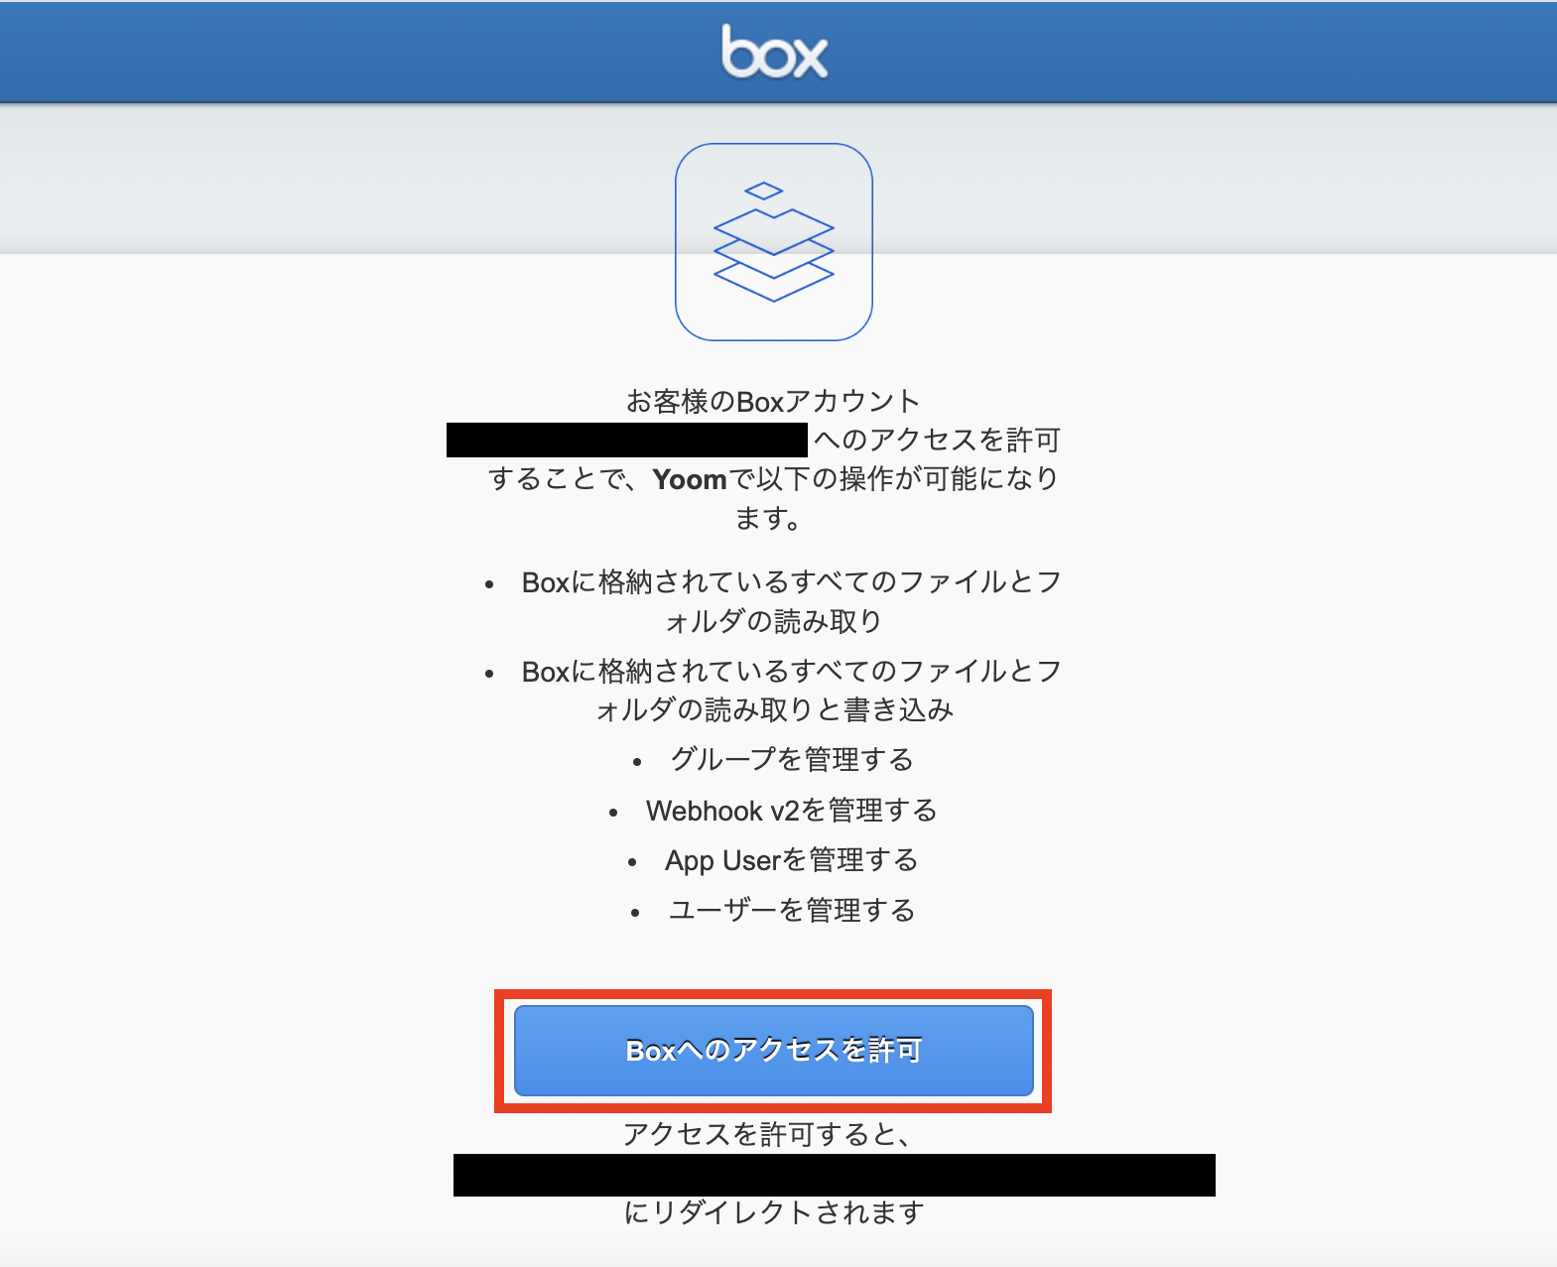This screenshot has width=1557, height=1267.
Task: Select the first permission about reading files
Action: (x=791, y=601)
